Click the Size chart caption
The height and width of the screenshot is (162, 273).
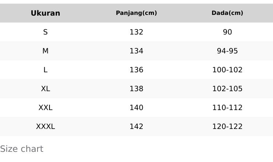pos(21,149)
